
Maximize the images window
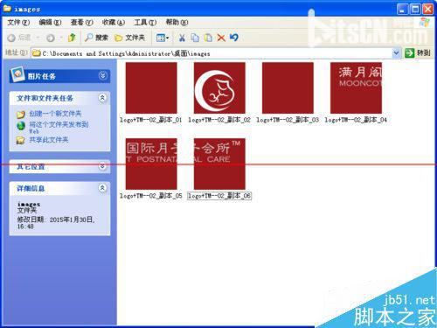click(x=415, y=10)
